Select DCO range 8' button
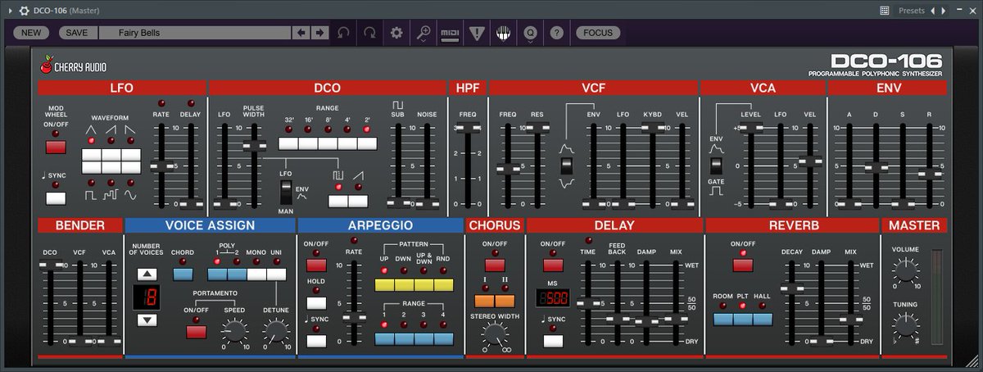Screen dimensions: 983x372 point(328,143)
